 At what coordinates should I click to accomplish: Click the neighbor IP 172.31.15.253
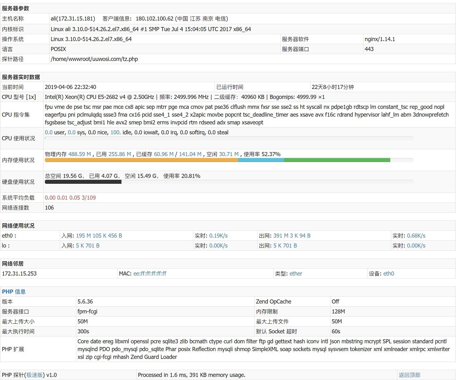click(x=19, y=274)
